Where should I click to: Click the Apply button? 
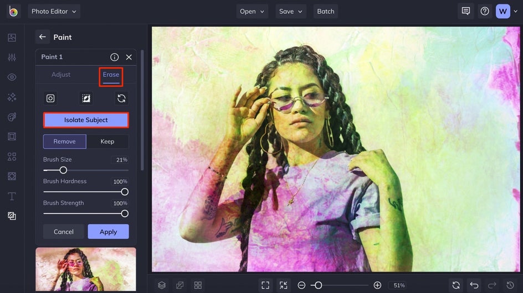coord(109,232)
